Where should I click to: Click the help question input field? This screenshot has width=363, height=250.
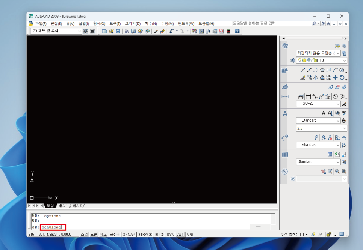[x=271, y=23]
